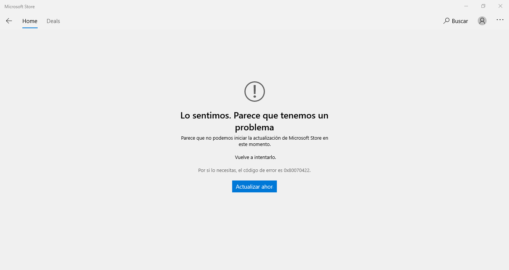Minimize the Microsoft Store window
This screenshot has height=270, width=509.
pos(466,6)
